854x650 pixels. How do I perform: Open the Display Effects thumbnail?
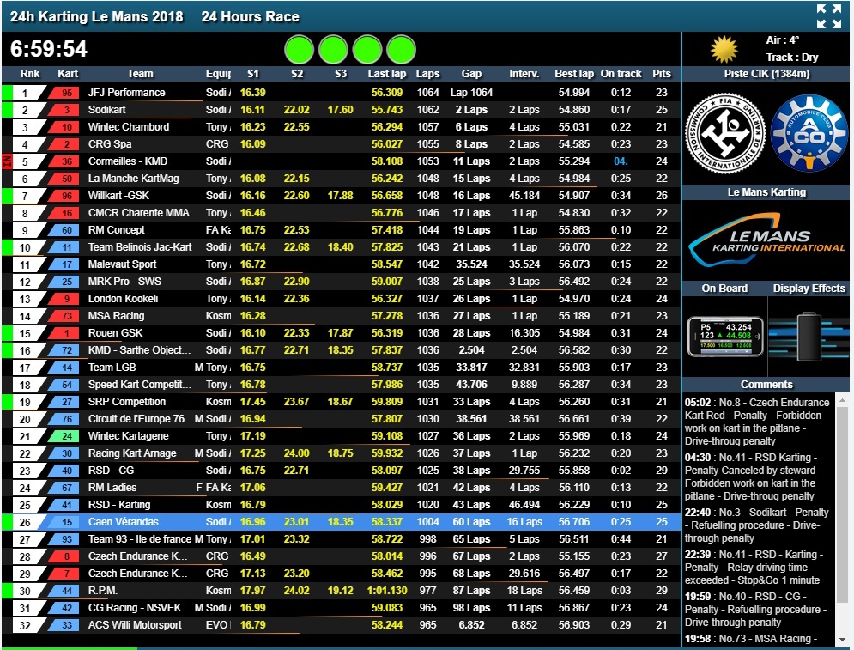click(809, 337)
